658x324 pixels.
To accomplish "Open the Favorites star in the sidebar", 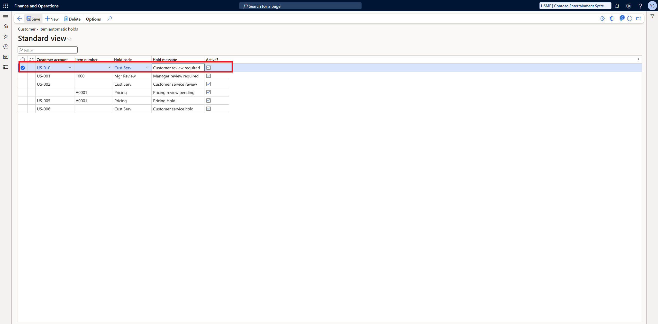I will coord(6,36).
